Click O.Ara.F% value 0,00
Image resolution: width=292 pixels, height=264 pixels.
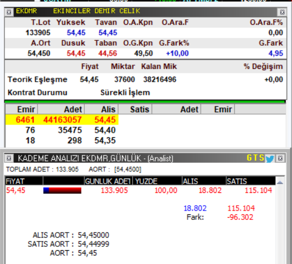coord(276,33)
